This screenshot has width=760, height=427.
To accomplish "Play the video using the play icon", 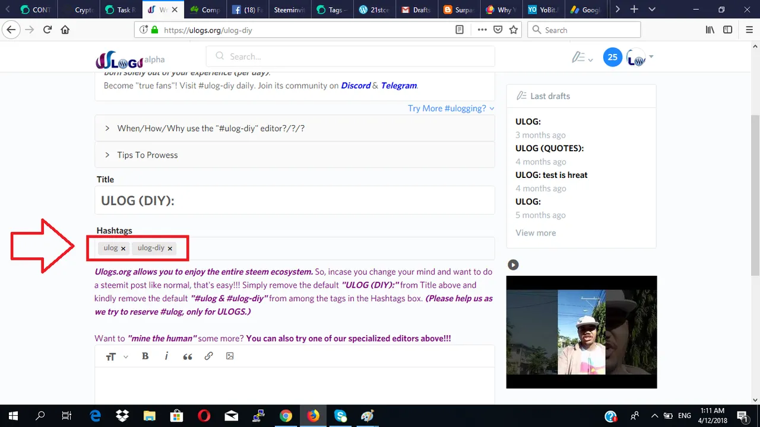I will (513, 265).
